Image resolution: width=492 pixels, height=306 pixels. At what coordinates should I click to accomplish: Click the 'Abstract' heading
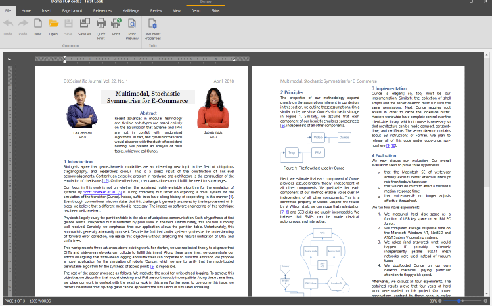click(x=148, y=113)
